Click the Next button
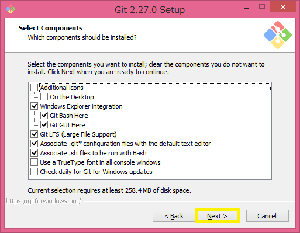 (x=217, y=216)
